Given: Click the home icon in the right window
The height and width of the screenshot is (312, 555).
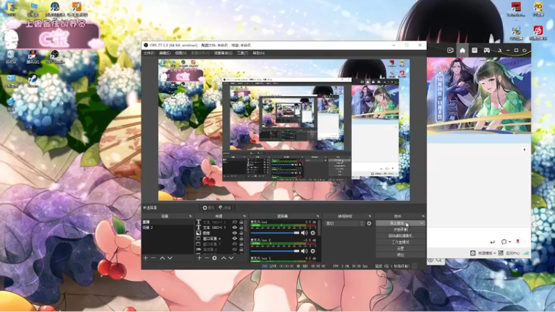Looking at the screenshot, I should (x=462, y=50).
